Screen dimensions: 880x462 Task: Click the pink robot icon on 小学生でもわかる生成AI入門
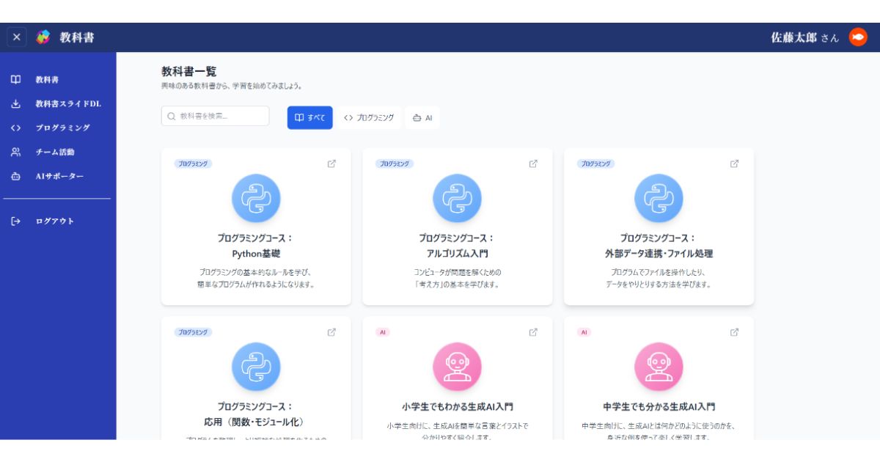pos(457,366)
